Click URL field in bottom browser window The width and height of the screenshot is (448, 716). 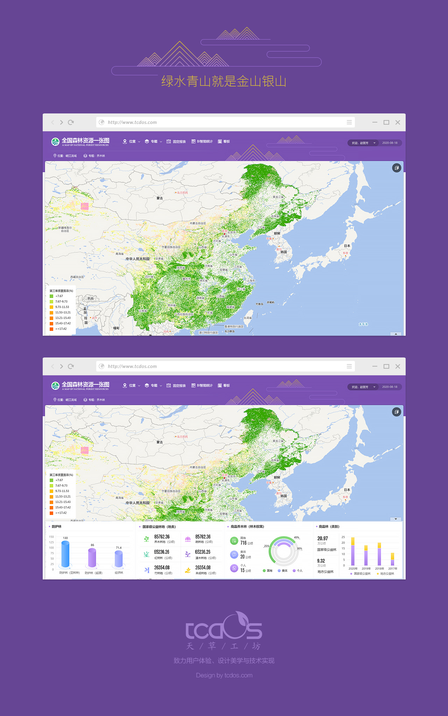(x=225, y=366)
